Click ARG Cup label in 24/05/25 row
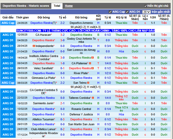This screenshot has height=139, width=173. (x=8, y=23)
